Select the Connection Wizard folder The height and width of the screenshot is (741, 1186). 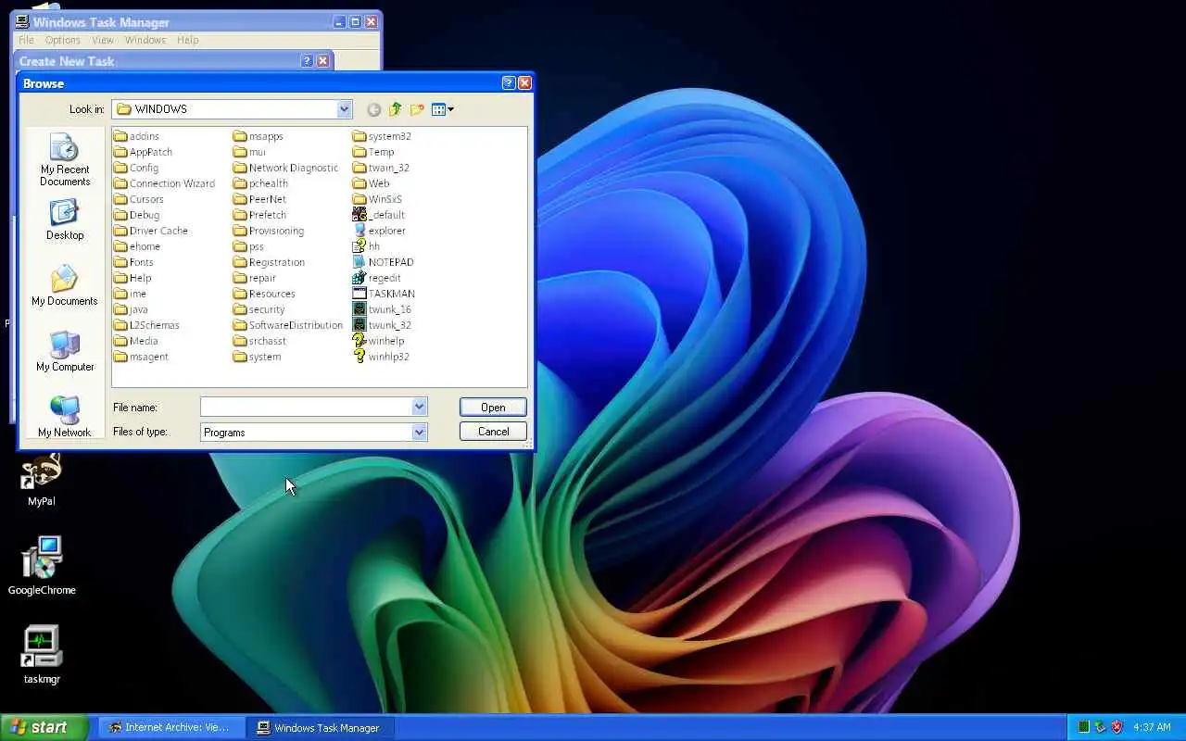pyautogui.click(x=164, y=183)
